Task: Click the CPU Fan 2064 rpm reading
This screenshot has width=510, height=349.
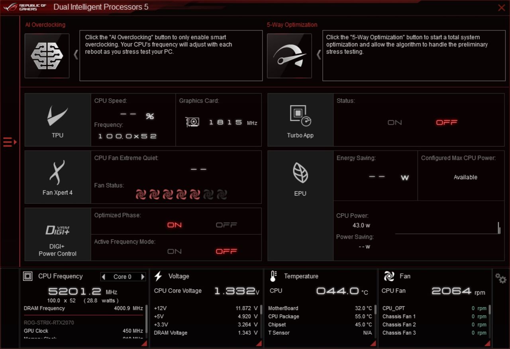Action: (x=458, y=291)
